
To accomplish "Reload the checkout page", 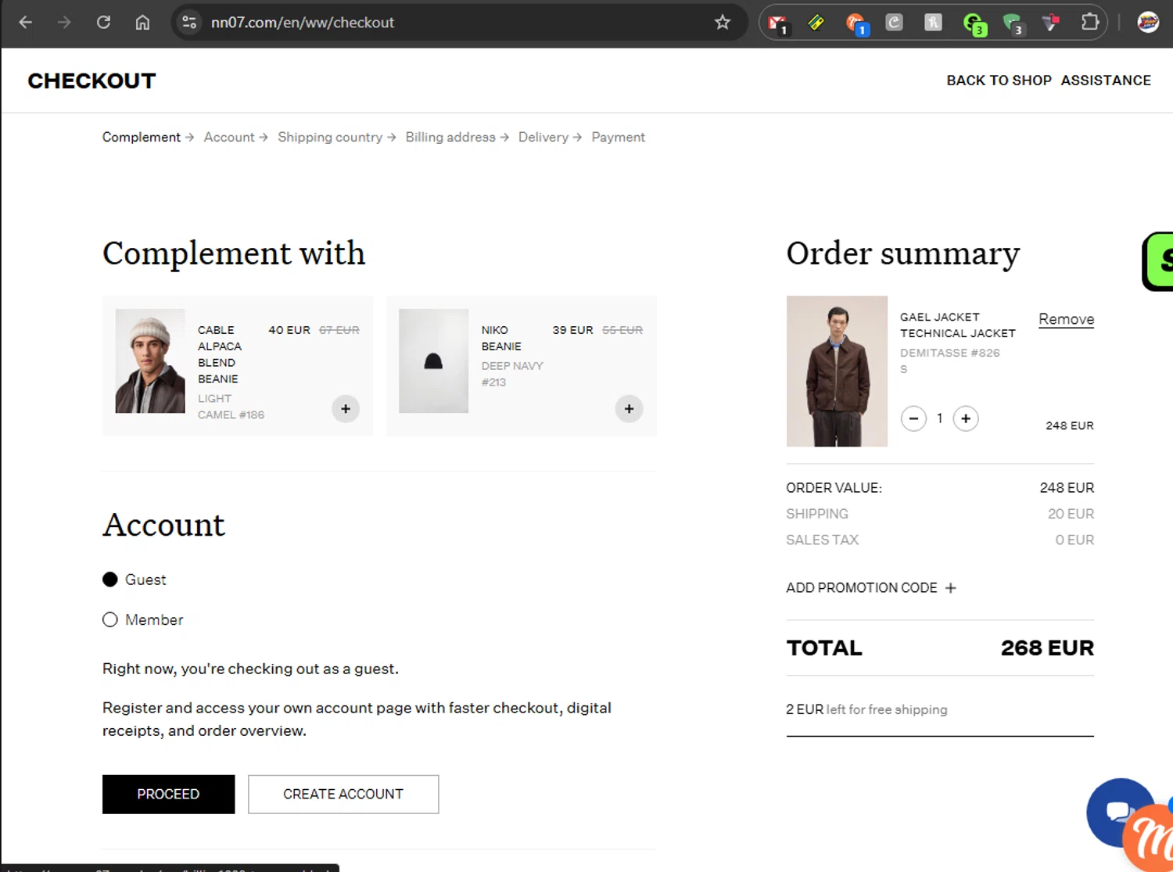I will pos(103,23).
